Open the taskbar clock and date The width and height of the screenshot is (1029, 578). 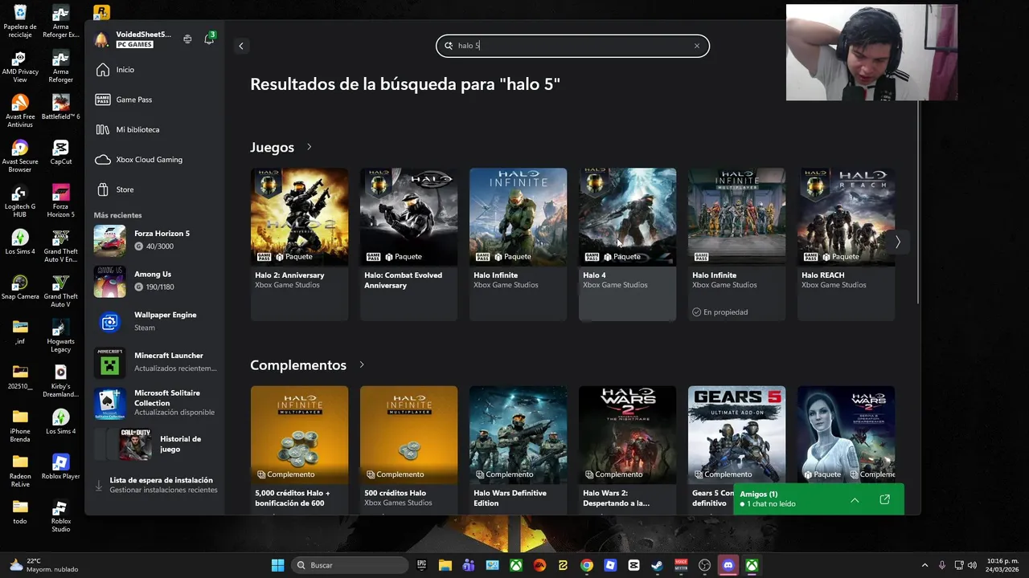[1002, 565]
